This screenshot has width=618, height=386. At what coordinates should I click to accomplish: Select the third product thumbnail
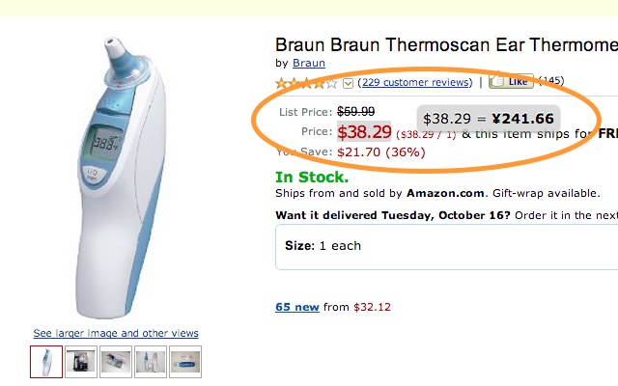(116, 362)
